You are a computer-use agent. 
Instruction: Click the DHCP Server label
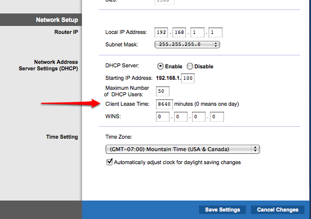click(122, 66)
